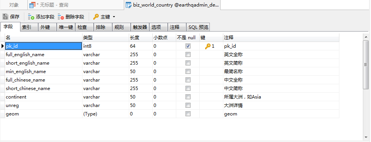Click the biz_world_country table design icon

(128, 5)
